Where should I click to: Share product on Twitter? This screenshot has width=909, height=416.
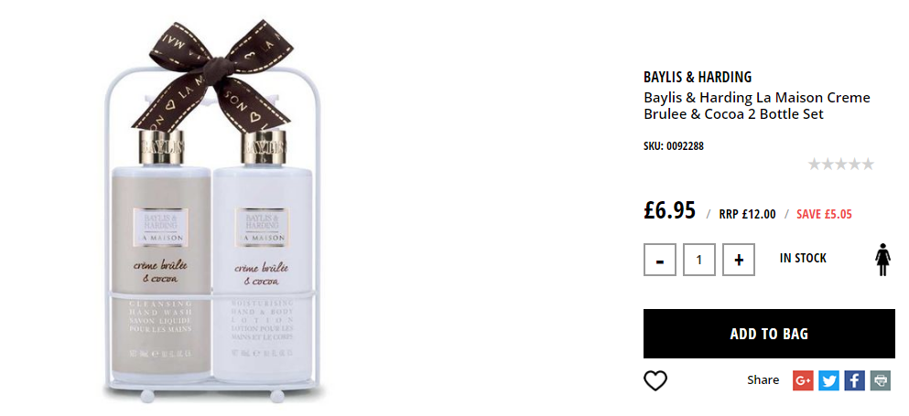pyautogui.click(x=828, y=380)
